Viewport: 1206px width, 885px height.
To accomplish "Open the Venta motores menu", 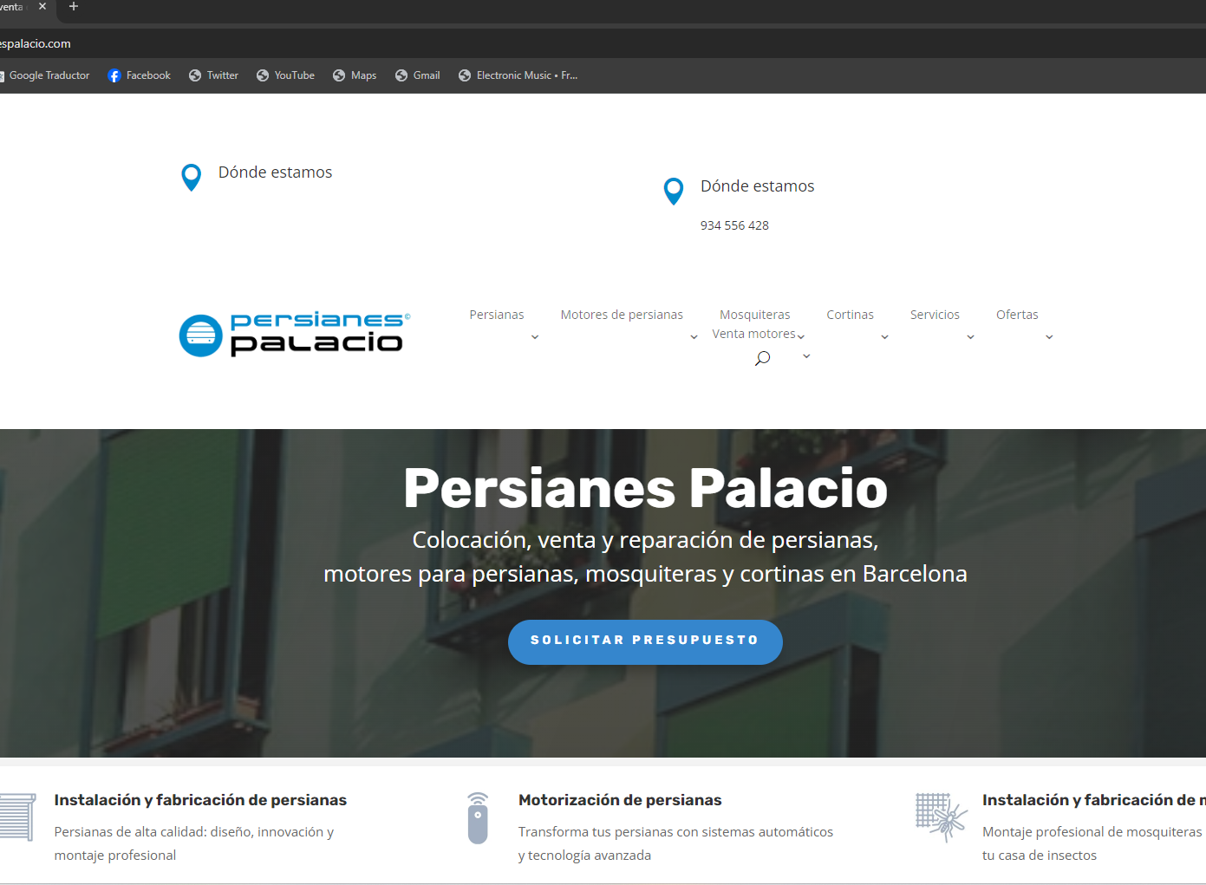I will coord(753,334).
